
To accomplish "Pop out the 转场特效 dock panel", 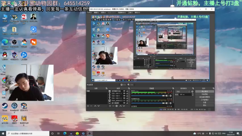I will (193, 88).
